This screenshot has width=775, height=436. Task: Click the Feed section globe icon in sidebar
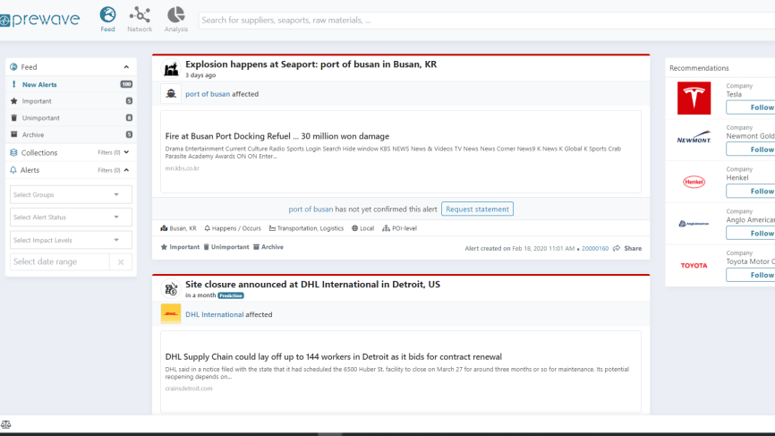(x=13, y=67)
